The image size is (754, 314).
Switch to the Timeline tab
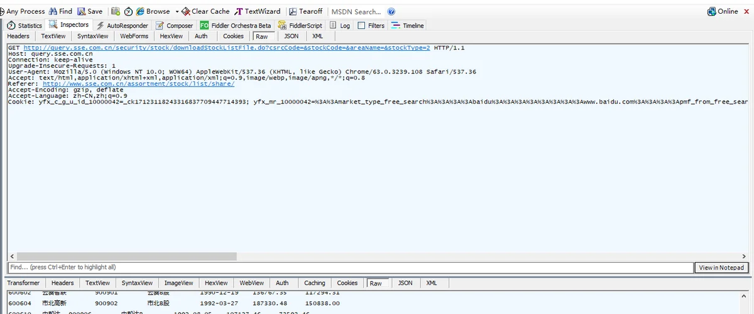point(407,26)
